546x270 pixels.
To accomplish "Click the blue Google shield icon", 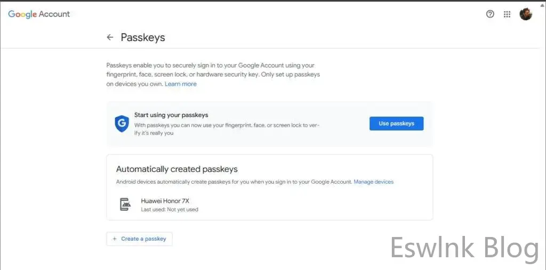I will pyautogui.click(x=122, y=124).
